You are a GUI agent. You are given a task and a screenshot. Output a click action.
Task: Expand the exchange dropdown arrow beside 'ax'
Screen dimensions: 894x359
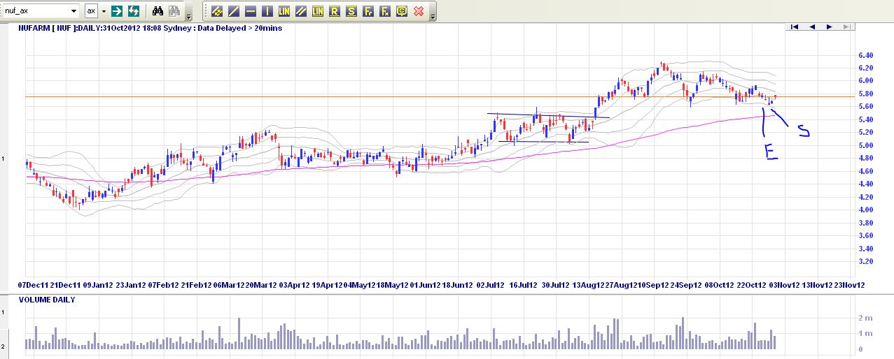pyautogui.click(x=104, y=11)
